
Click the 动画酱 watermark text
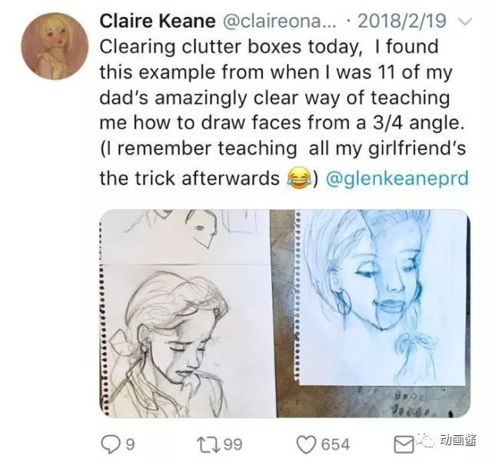click(x=459, y=440)
